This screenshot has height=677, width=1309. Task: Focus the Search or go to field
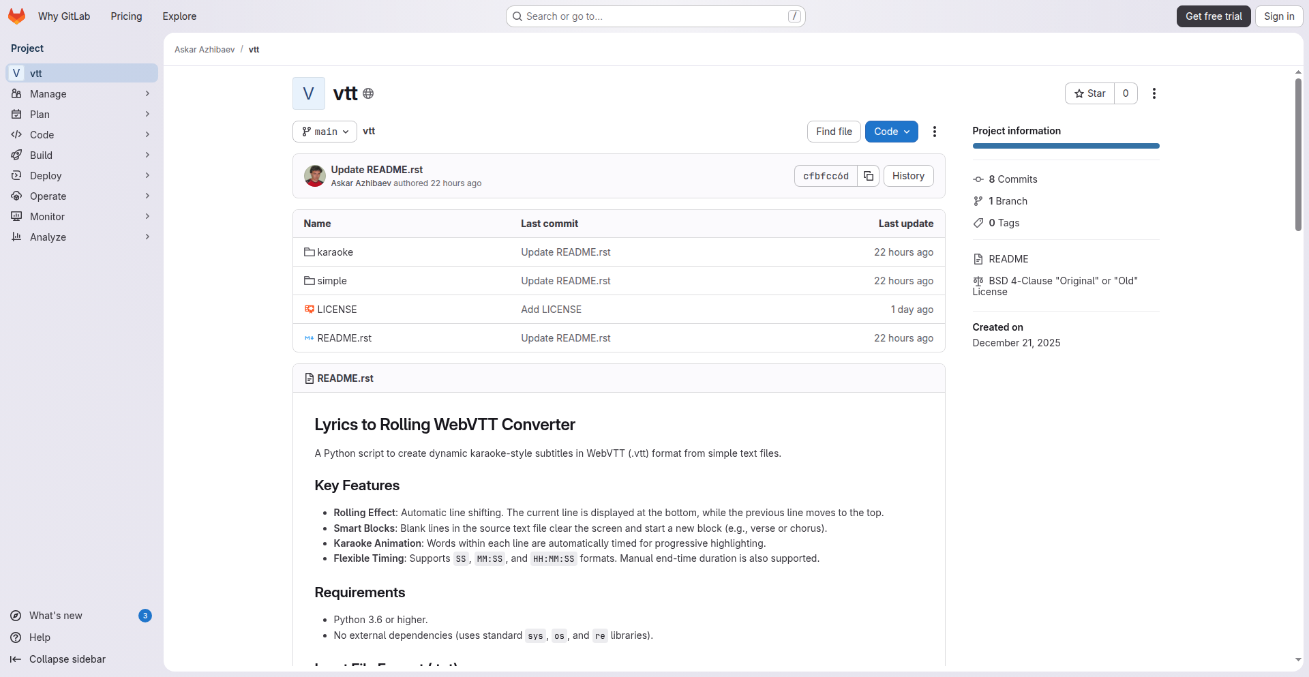pyautogui.click(x=656, y=16)
